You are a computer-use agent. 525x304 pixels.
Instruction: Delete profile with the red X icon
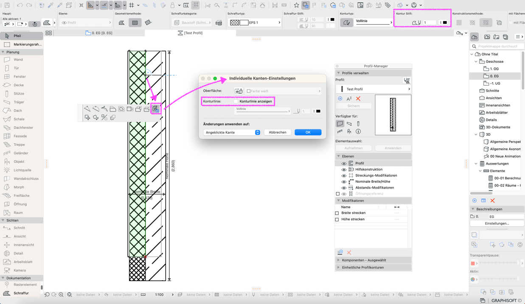pyautogui.click(x=358, y=98)
